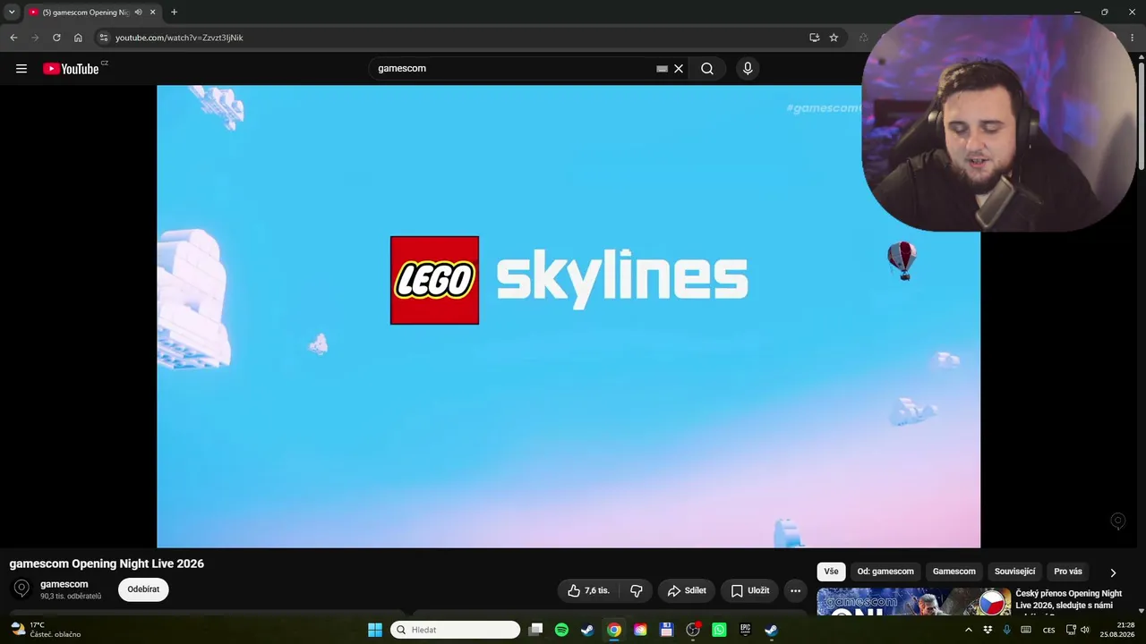
Task: Open Epic Games Launcher from taskbar
Action: click(745, 630)
